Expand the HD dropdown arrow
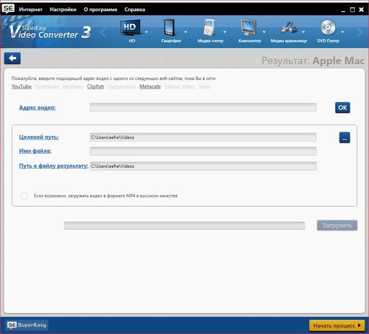369x334 pixels. pos(146,32)
